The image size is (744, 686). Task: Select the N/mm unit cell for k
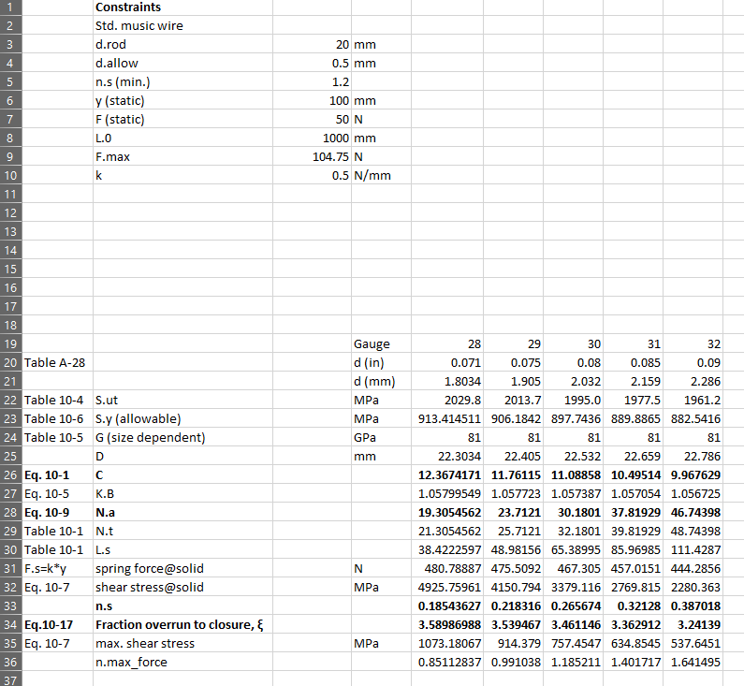click(x=381, y=176)
